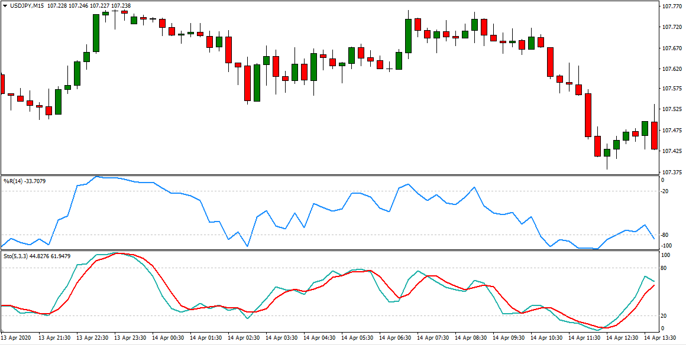The height and width of the screenshot is (345, 686).
Task: Click the 14 Apr 06:30 time label
Action: coord(397,339)
